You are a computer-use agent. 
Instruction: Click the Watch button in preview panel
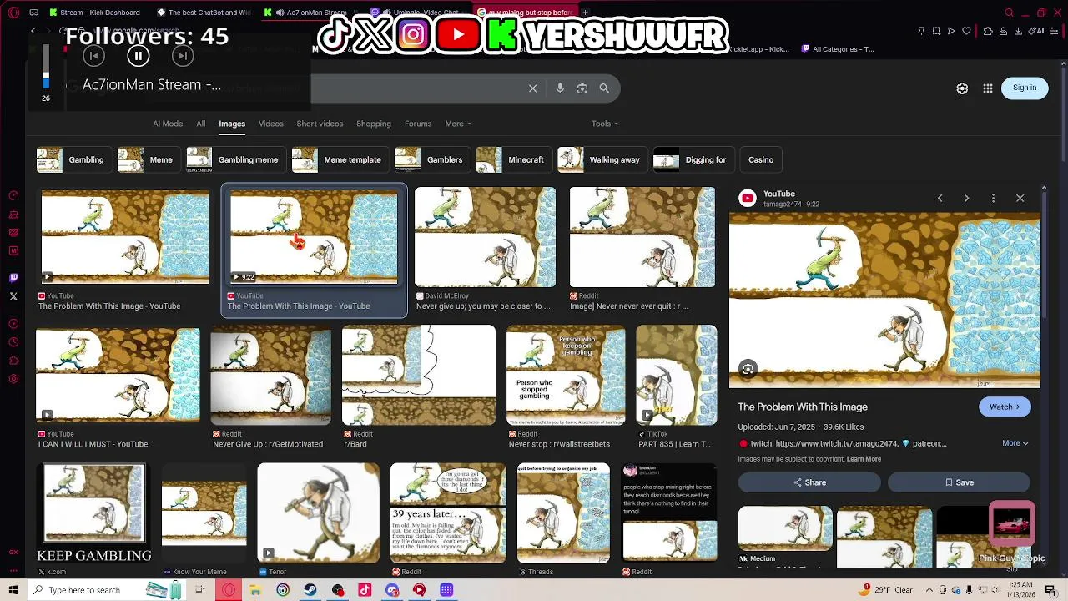coord(1005,407)
